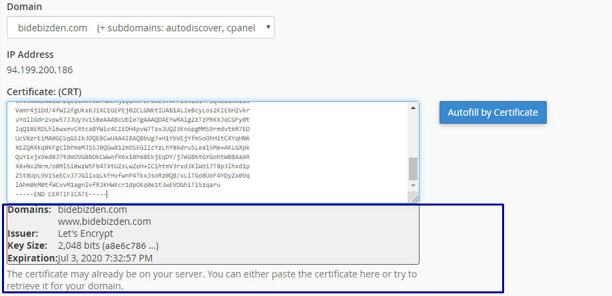Click the certificate textarea scrollbar up arrow
Viewport: 612px width, 296px height.
(x=414, y=108)
